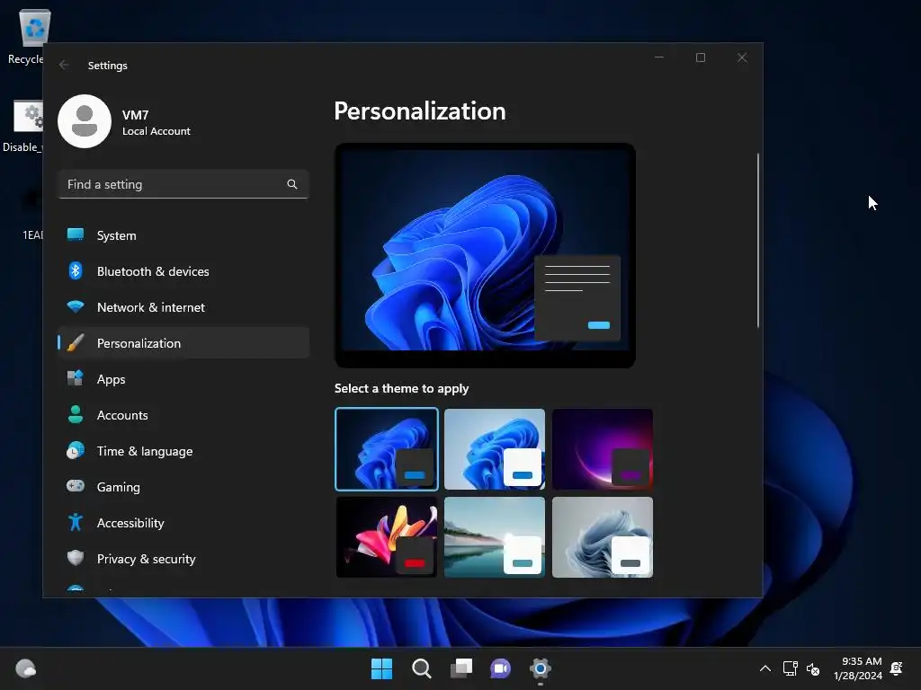921x690 pixels.
Task: Open the clock and date flyout
Action: (x=858, y=668)
